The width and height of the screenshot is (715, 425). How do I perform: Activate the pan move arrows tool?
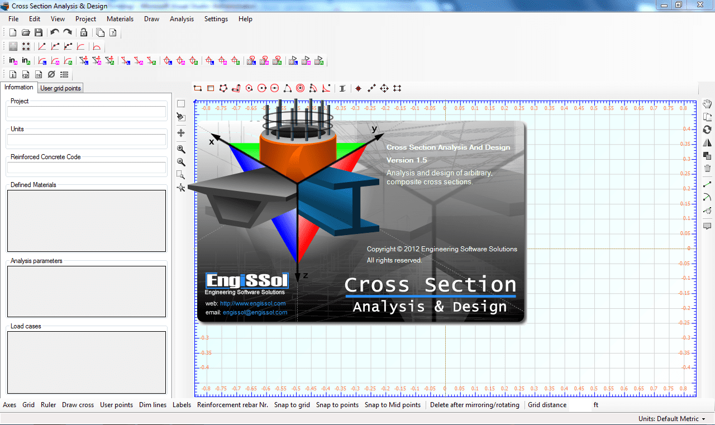[181, 133]
